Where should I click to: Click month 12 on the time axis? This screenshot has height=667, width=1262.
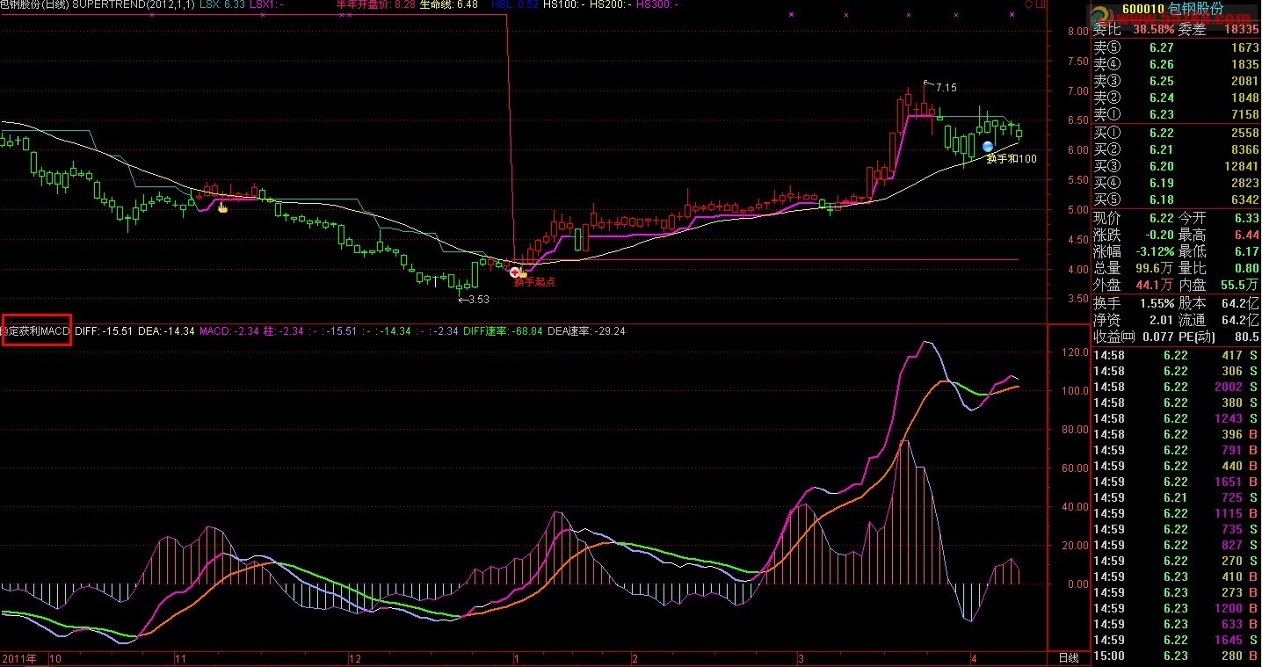tap(355, 658)
